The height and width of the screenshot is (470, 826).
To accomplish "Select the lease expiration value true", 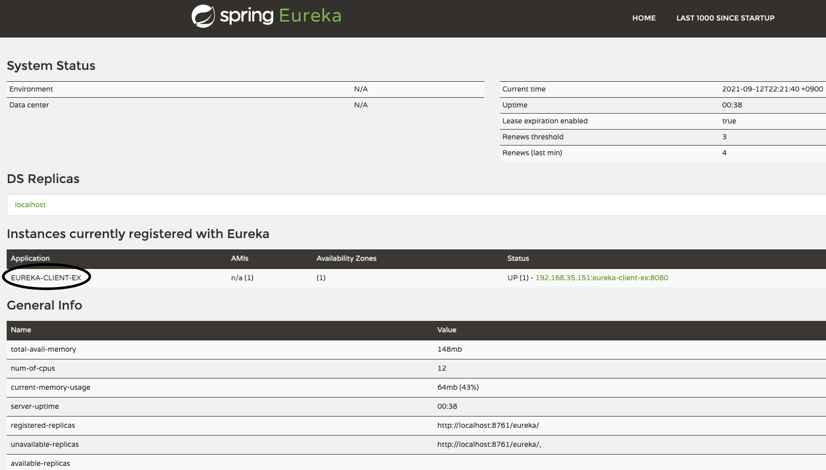I will click(x=729, y=121).
